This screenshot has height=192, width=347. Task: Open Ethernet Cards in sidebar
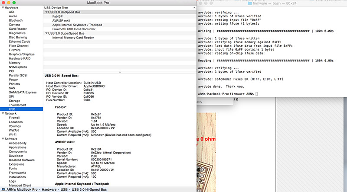pos(20,42)
